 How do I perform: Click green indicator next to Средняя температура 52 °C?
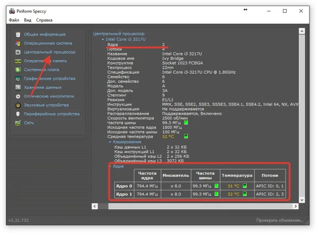[186, 136]
